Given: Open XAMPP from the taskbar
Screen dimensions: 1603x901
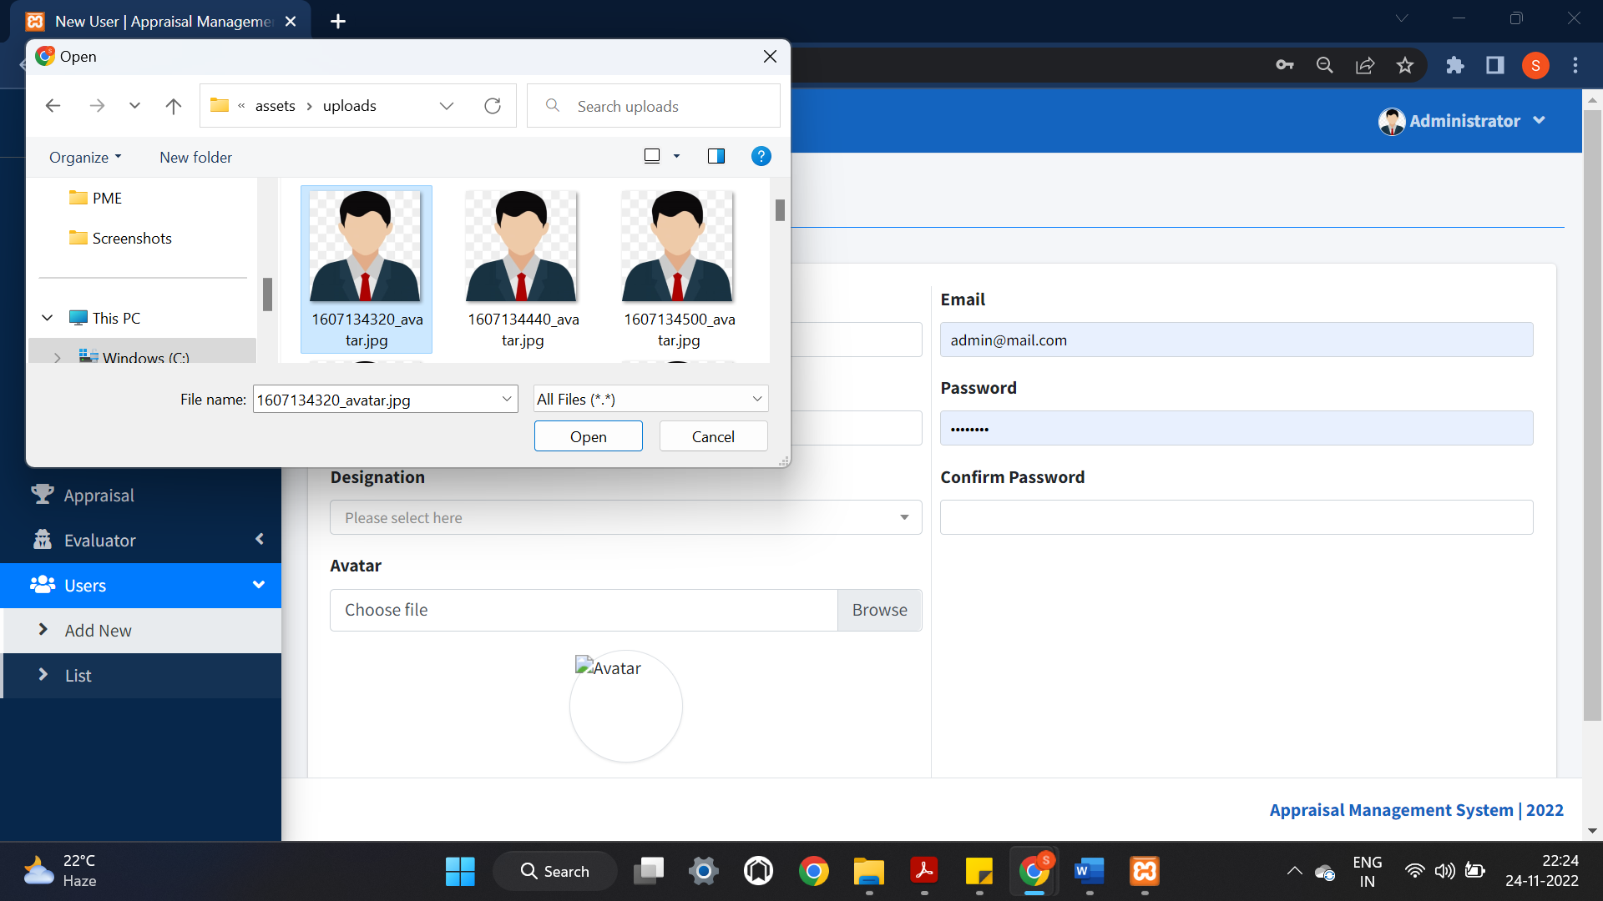Looking at the screenshot, I should (1144, 870).
